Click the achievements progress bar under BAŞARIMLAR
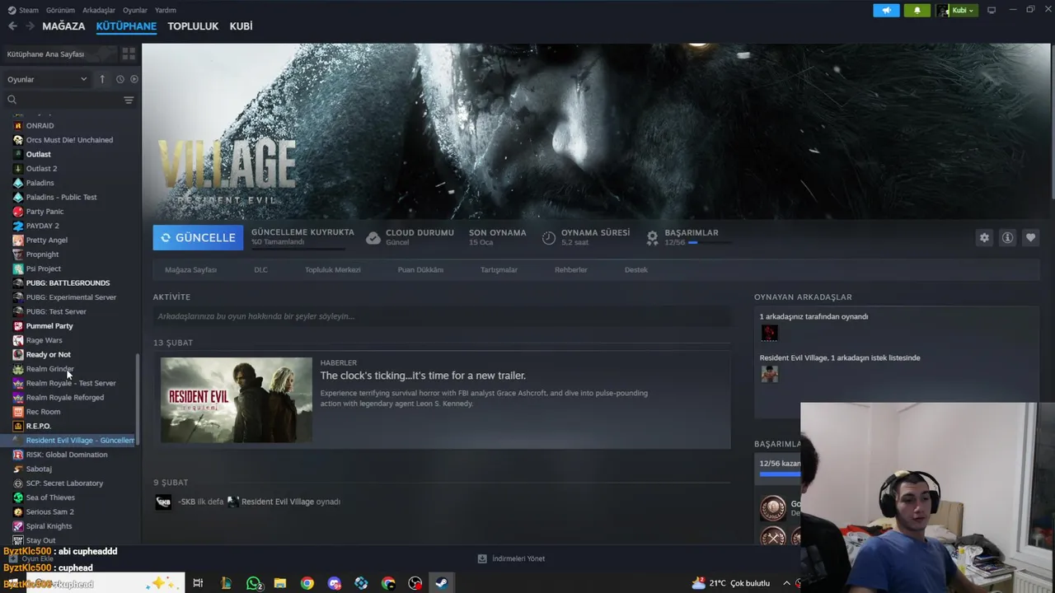The width and height of the screenshot is (1055, 593). [709, 243]
